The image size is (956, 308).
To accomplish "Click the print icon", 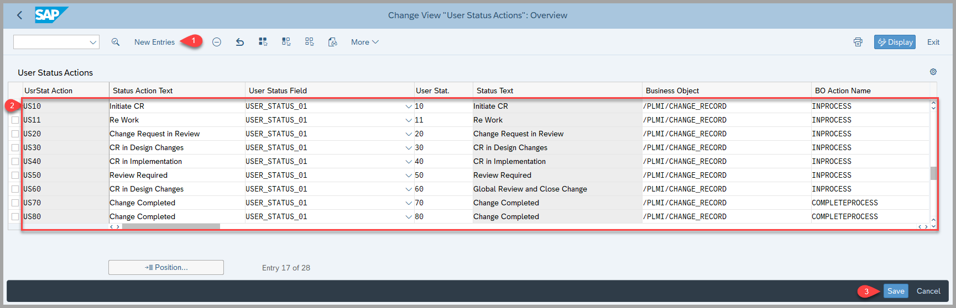I will click(858, 42).
